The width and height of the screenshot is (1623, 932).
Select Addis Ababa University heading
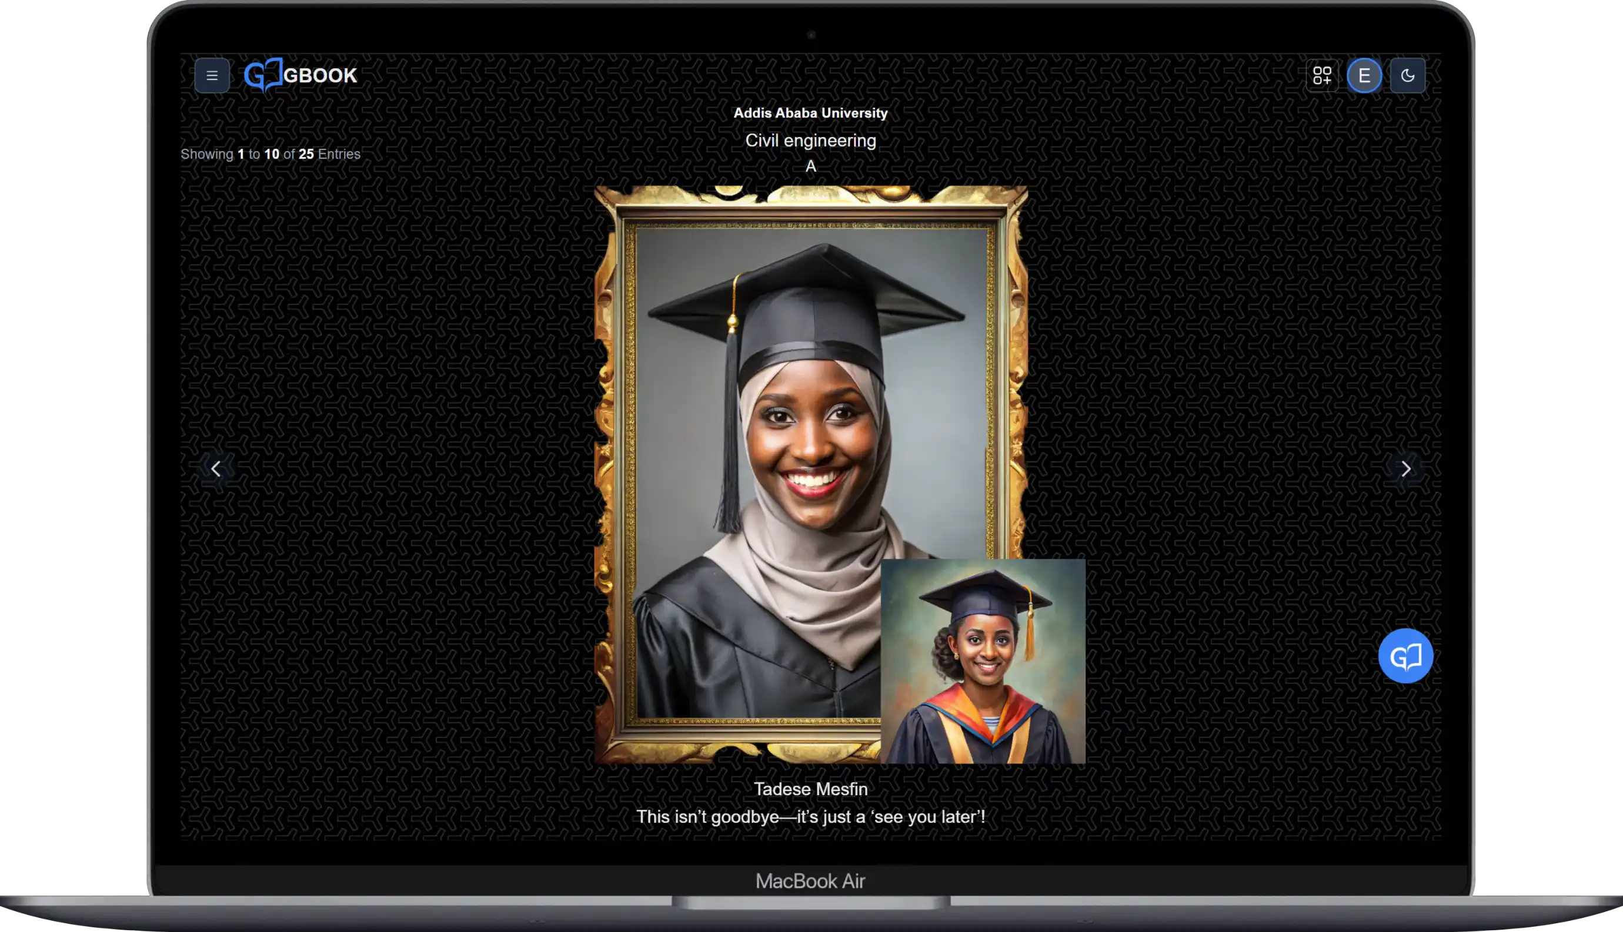pos(810,113)
